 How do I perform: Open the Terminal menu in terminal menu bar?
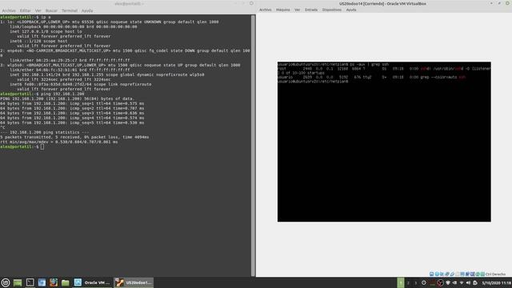coord(70,10)
